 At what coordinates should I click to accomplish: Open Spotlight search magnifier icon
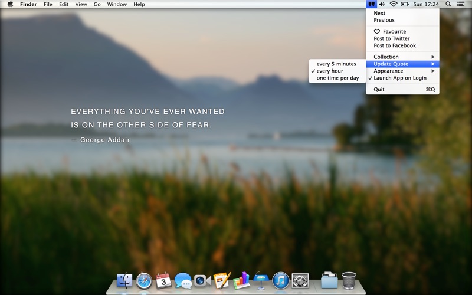(x=448, y=4)
